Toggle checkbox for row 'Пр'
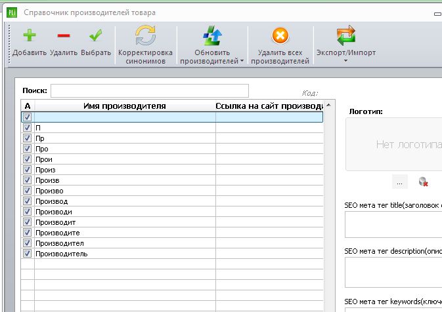442x312 pixels. click(x=27, y=138)
